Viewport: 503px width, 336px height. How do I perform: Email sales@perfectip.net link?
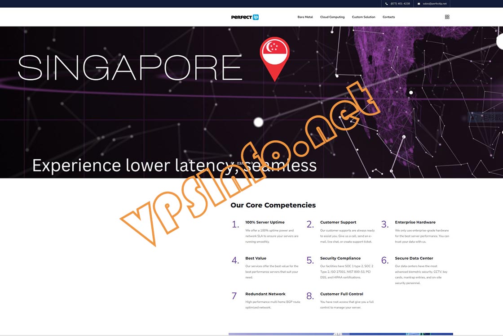click(x=434, y=4)
